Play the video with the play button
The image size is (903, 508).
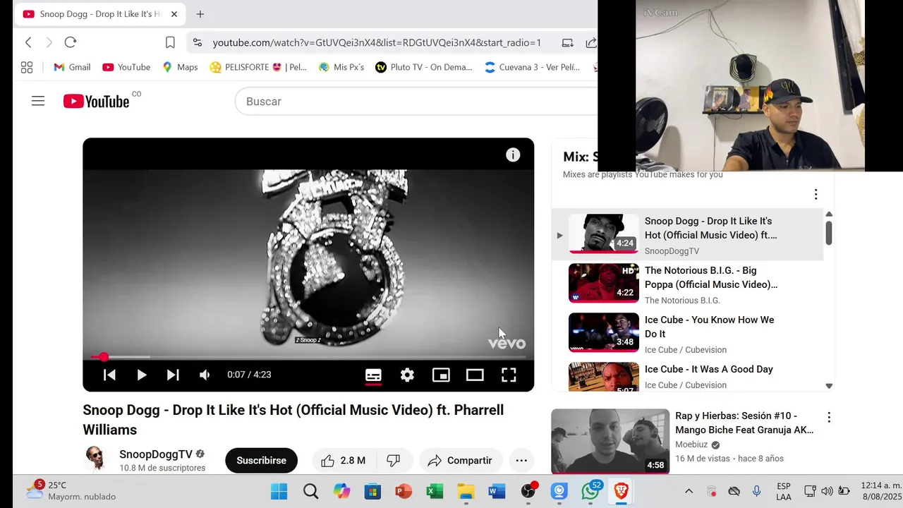point(141,375)
